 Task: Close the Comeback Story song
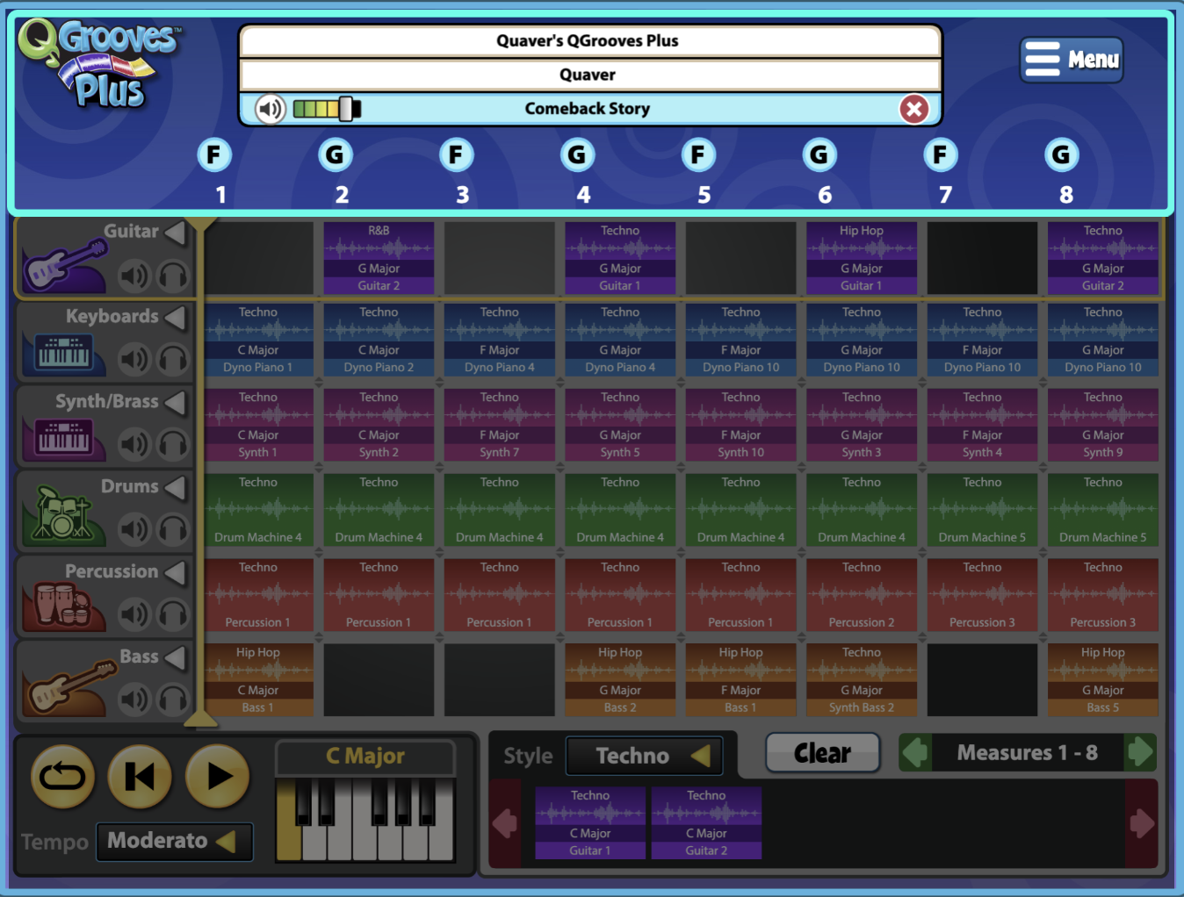coord(913,109)
